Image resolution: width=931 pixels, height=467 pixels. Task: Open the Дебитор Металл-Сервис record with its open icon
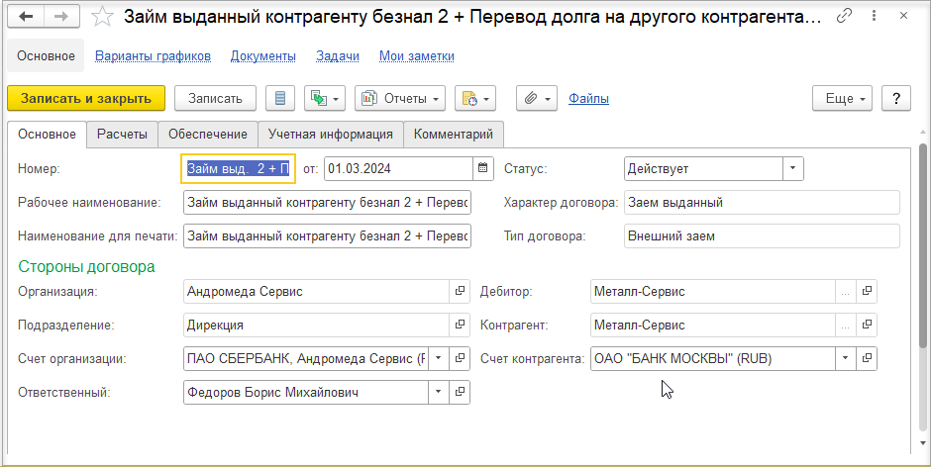click(867, 291)
